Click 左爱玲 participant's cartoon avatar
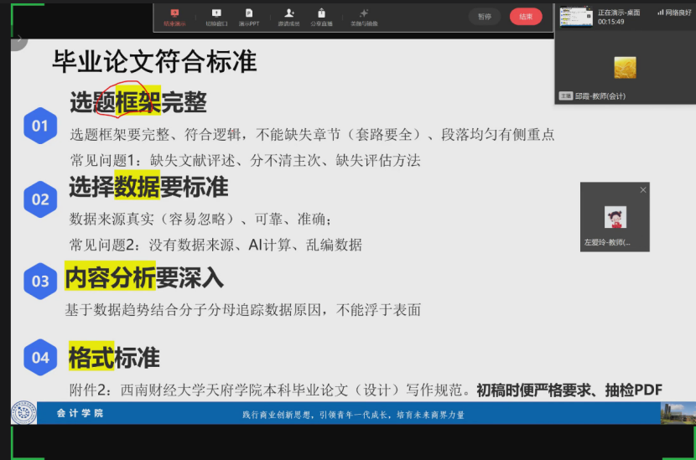 point(615,218)
